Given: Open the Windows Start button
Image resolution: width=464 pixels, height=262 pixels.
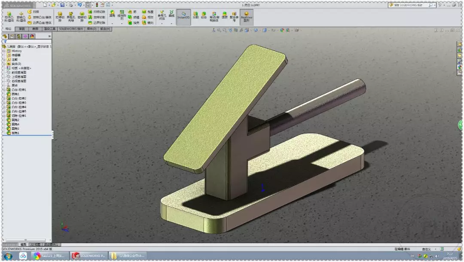Looking at the screenshot, I should point(8,256).
